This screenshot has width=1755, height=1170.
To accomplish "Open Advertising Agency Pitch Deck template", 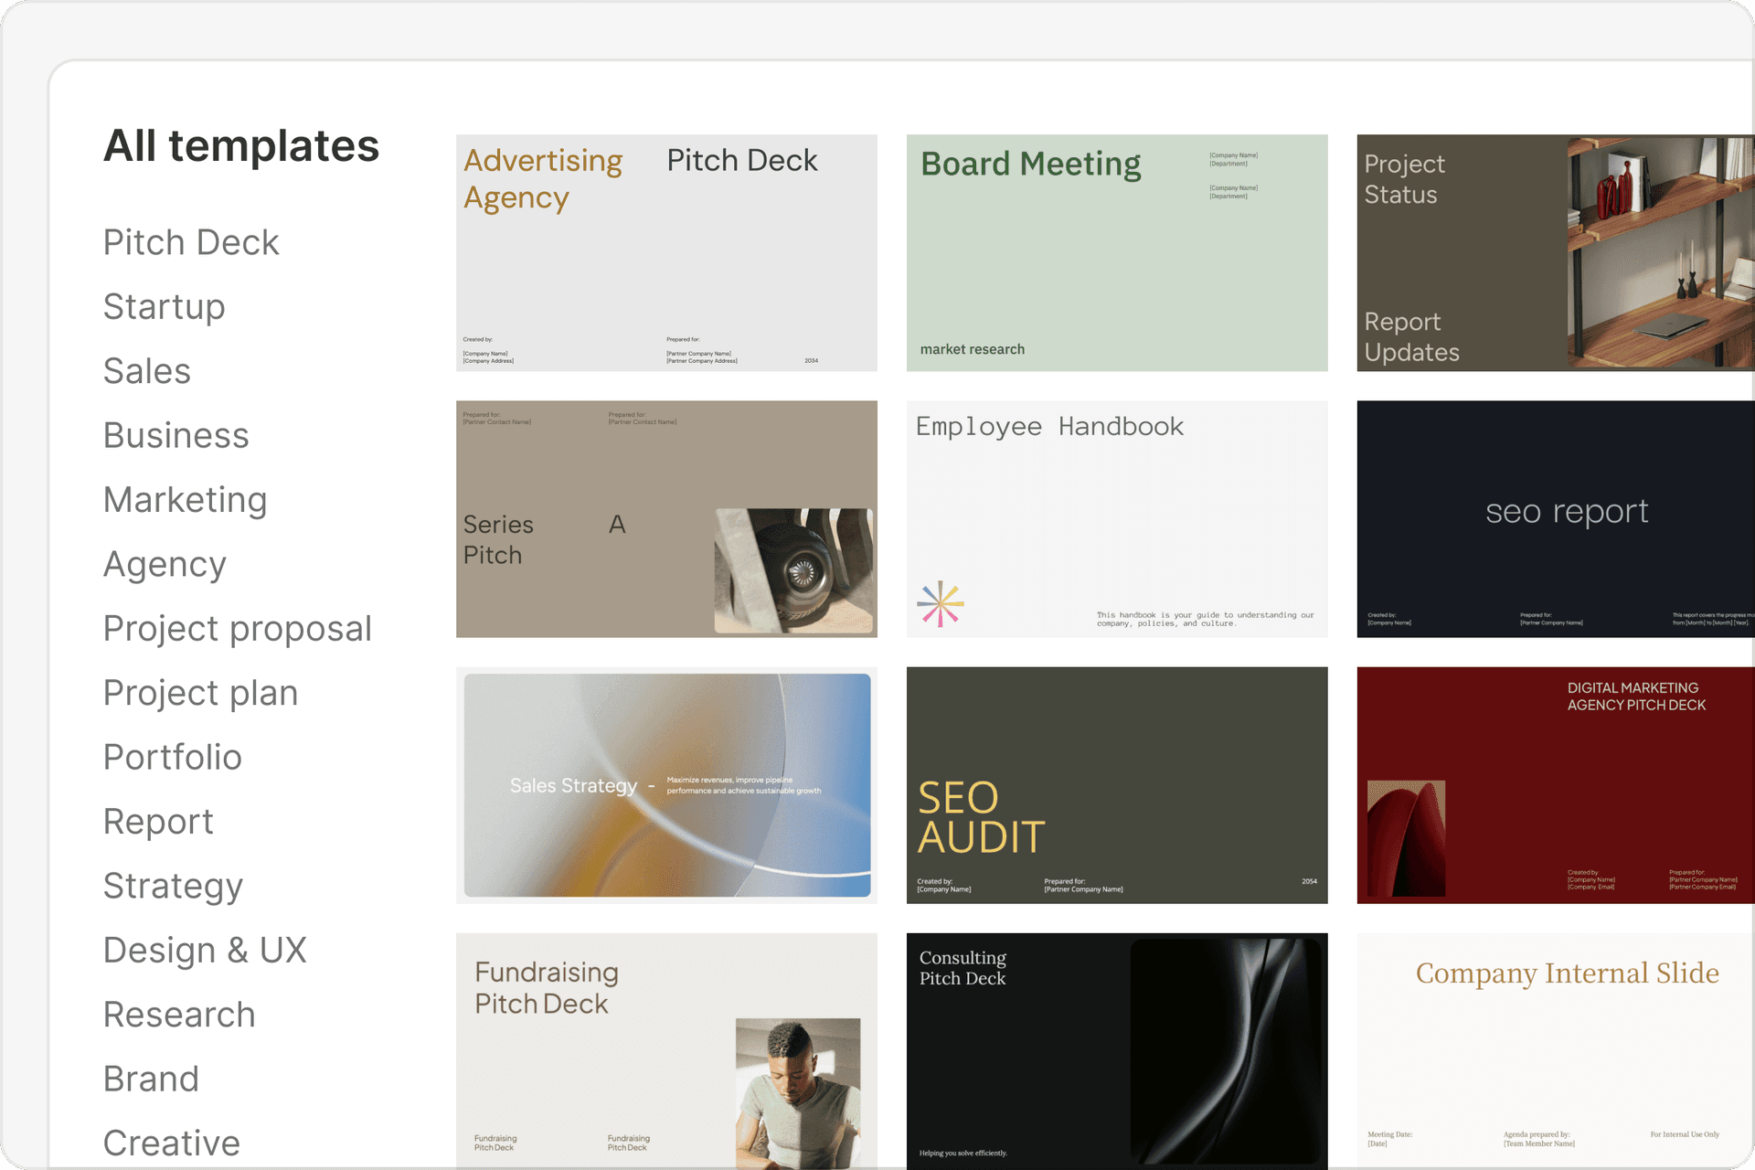I will coord(666,253).
